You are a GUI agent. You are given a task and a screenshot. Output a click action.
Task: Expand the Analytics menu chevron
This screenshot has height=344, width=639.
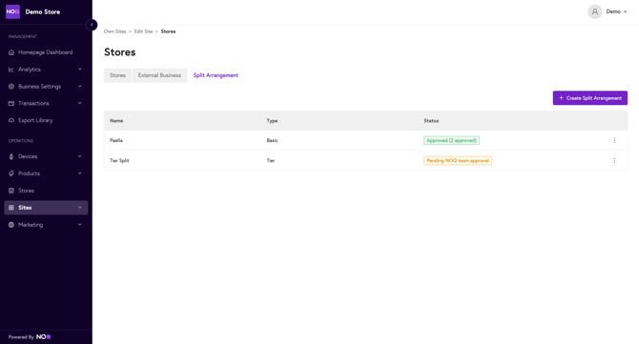point(80,70)
